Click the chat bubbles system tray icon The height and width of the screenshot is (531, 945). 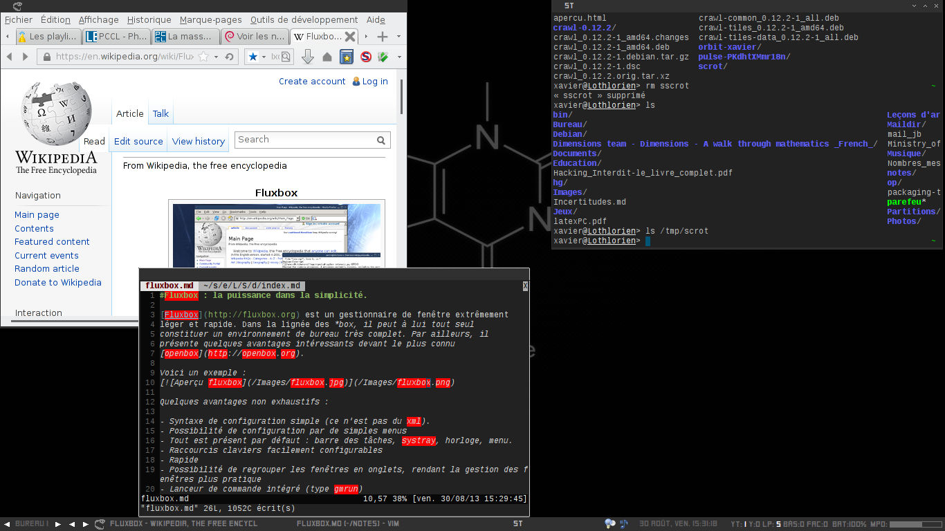609,523
